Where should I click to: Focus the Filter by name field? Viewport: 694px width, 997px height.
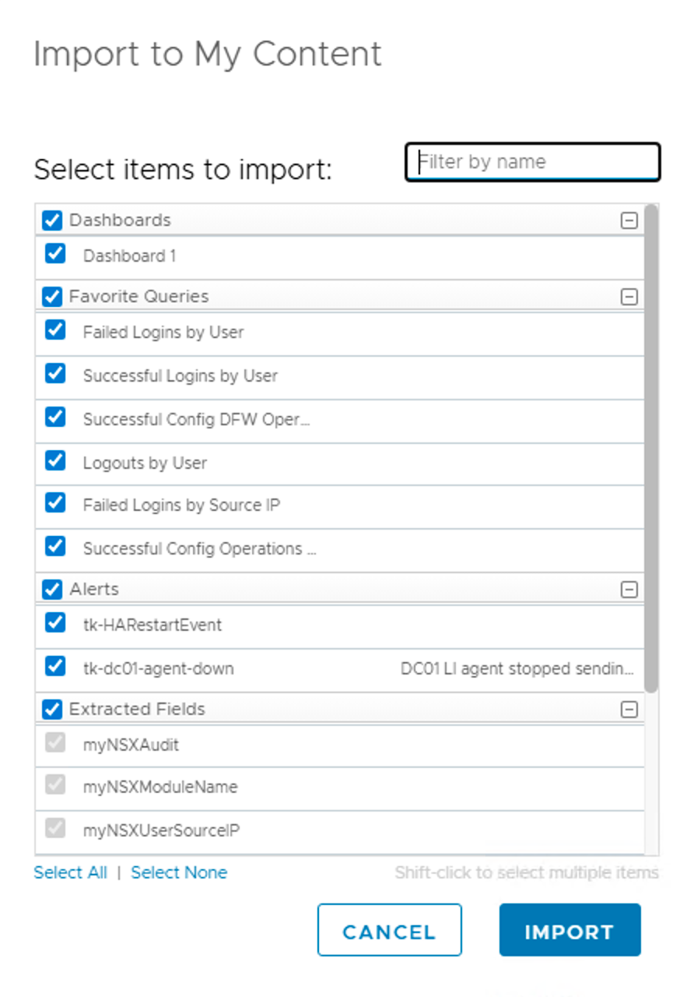point(533,162)
